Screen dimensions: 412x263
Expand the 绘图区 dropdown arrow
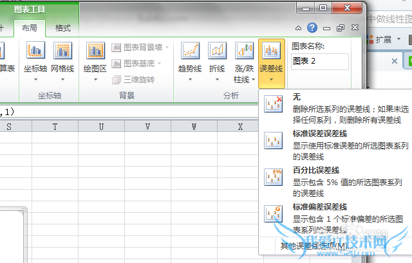pos(96,79)
